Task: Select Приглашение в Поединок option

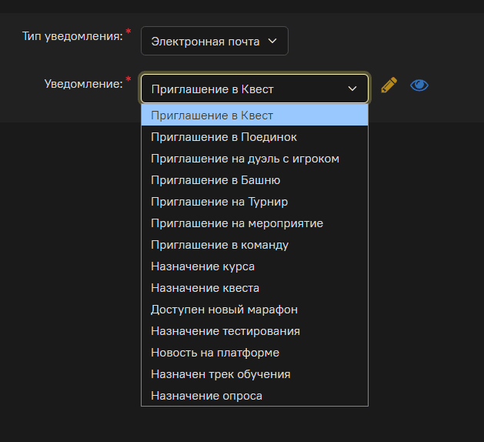Action: coord(254,137)
